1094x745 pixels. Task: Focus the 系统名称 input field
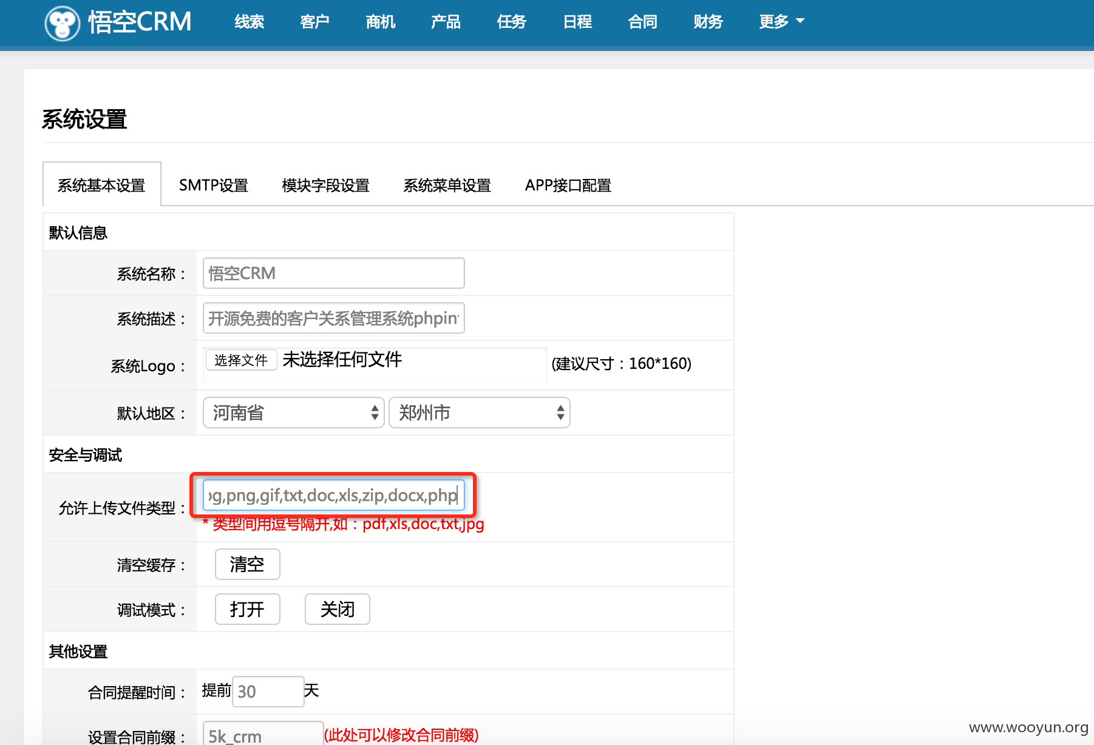click(334, 273)
